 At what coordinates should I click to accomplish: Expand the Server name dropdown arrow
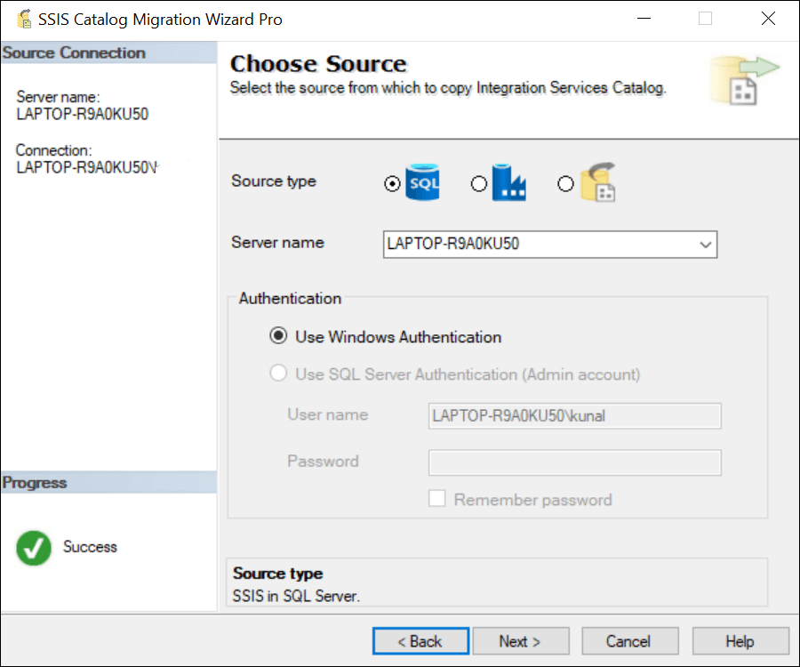(706, 244)
